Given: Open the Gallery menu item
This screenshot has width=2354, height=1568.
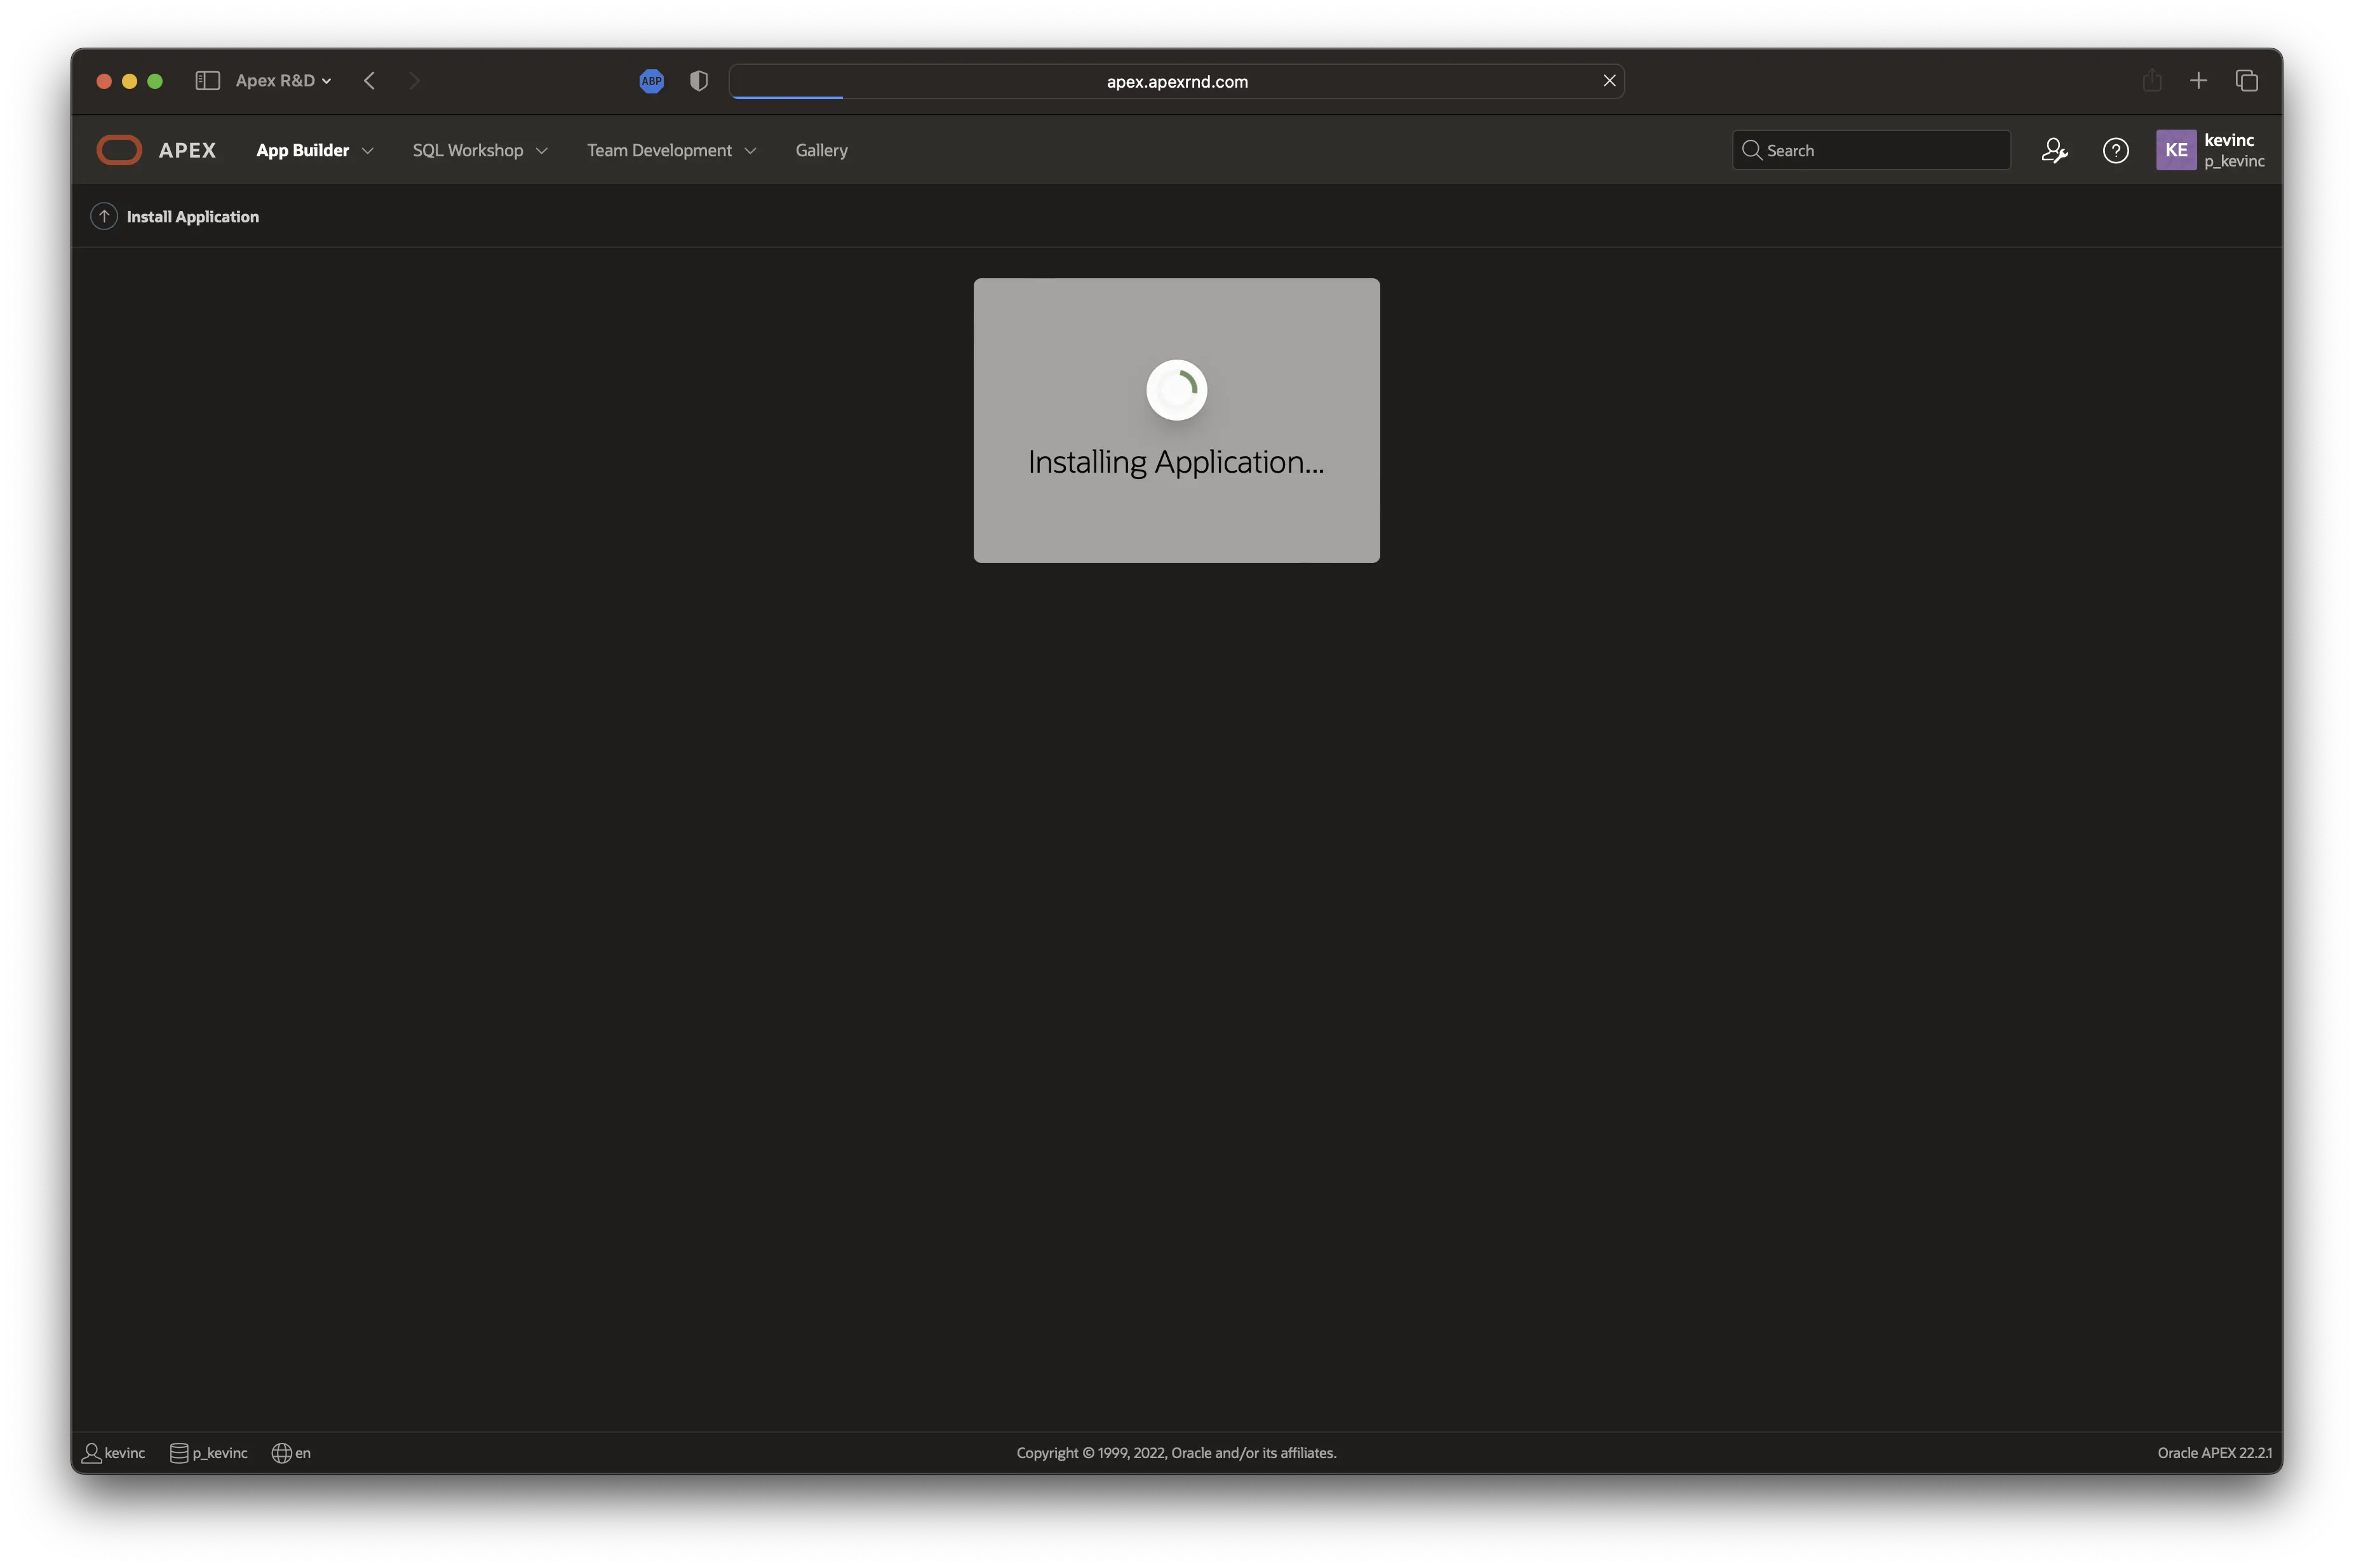Looking at the screenshot, I should pyautogui.click(x=821, y=150).
